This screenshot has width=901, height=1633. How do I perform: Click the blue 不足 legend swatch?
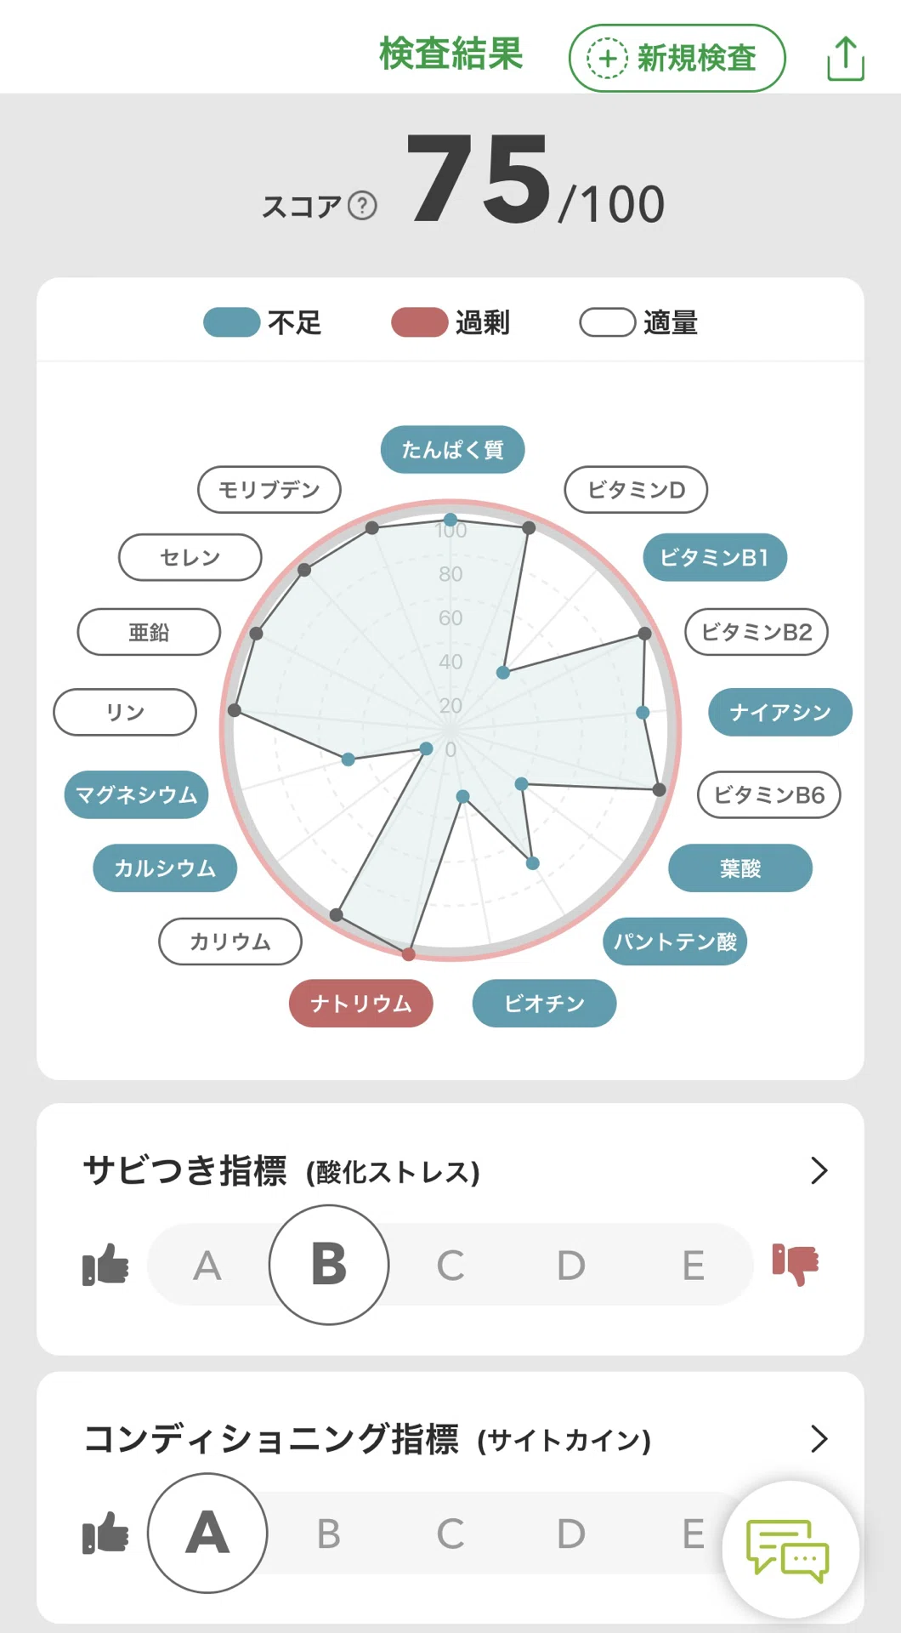232,322
